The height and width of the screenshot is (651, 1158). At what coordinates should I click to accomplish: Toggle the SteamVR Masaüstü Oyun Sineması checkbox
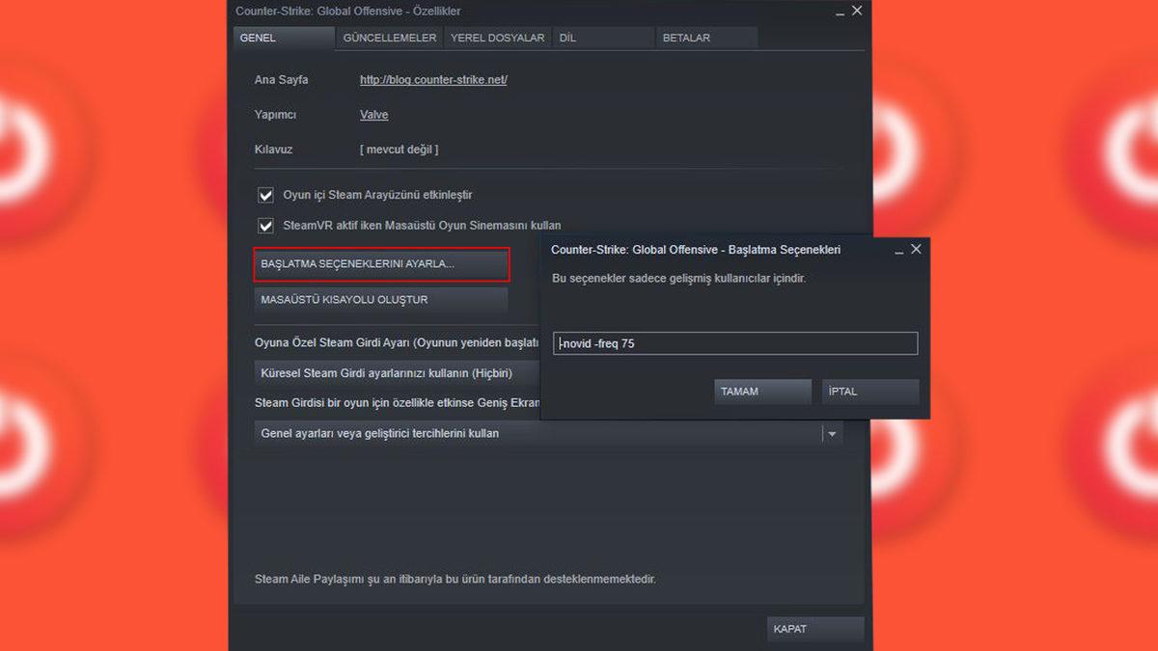coord(264,226)
